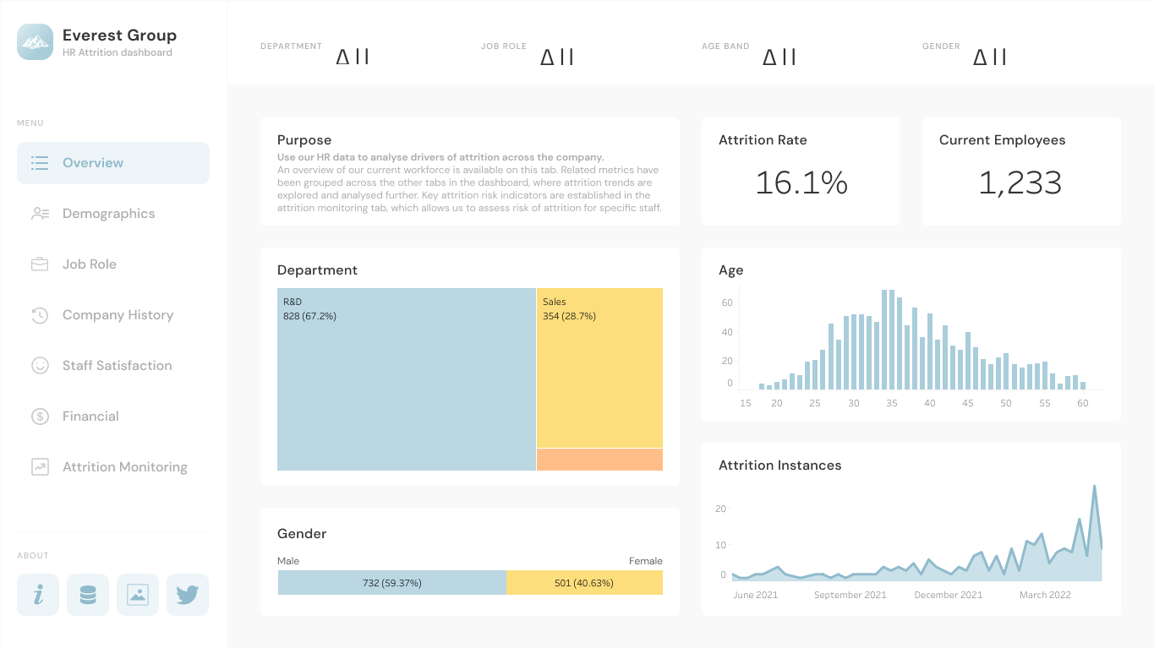Click the image icon in About section
Image resolution: width=1154 pixels, height=648 pixels.
click(x=137, y=594)
